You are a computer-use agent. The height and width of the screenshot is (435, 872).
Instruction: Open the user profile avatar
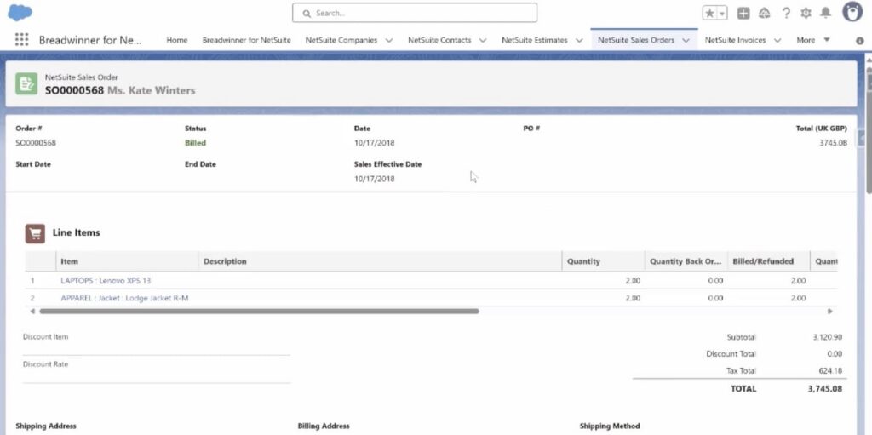(852, 12)
